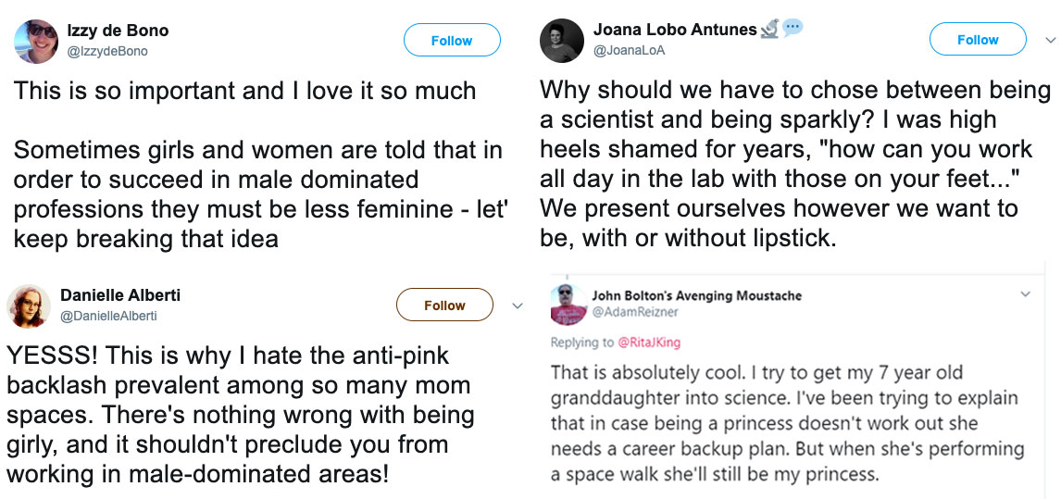Follow Izzy de Bono
This screenshot has width=1061, height=499.
452,41
